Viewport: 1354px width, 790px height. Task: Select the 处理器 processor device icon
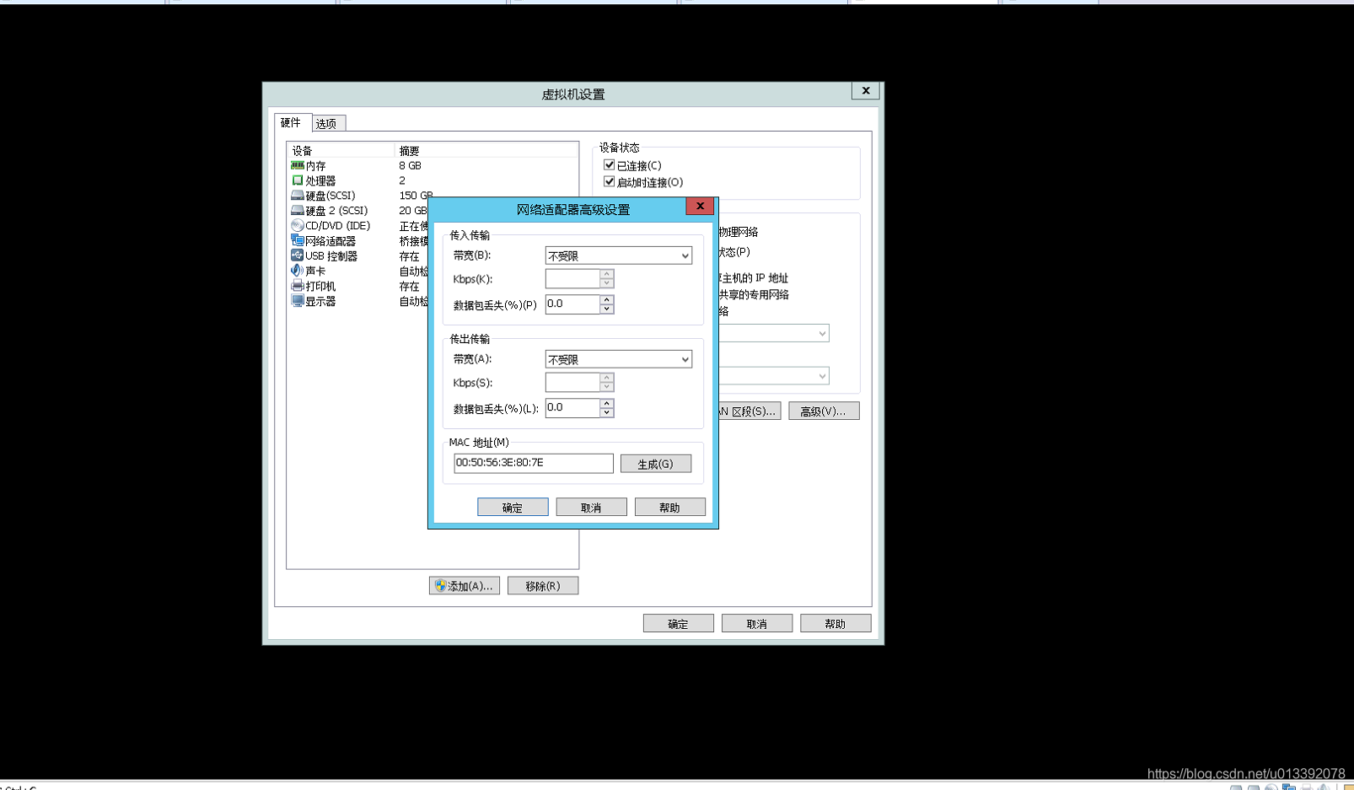pyautogui.click(x=297, y=180)
